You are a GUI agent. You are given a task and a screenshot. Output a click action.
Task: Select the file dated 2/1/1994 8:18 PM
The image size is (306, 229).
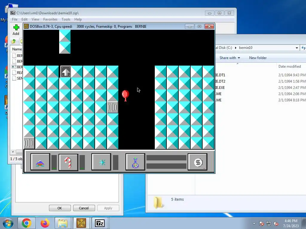click(x=261, y=100)
